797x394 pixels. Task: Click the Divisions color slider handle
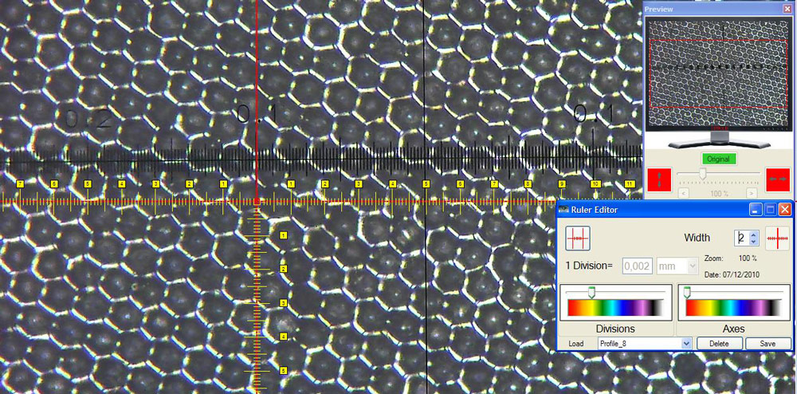pyautogui.click(x=591, y=292)
